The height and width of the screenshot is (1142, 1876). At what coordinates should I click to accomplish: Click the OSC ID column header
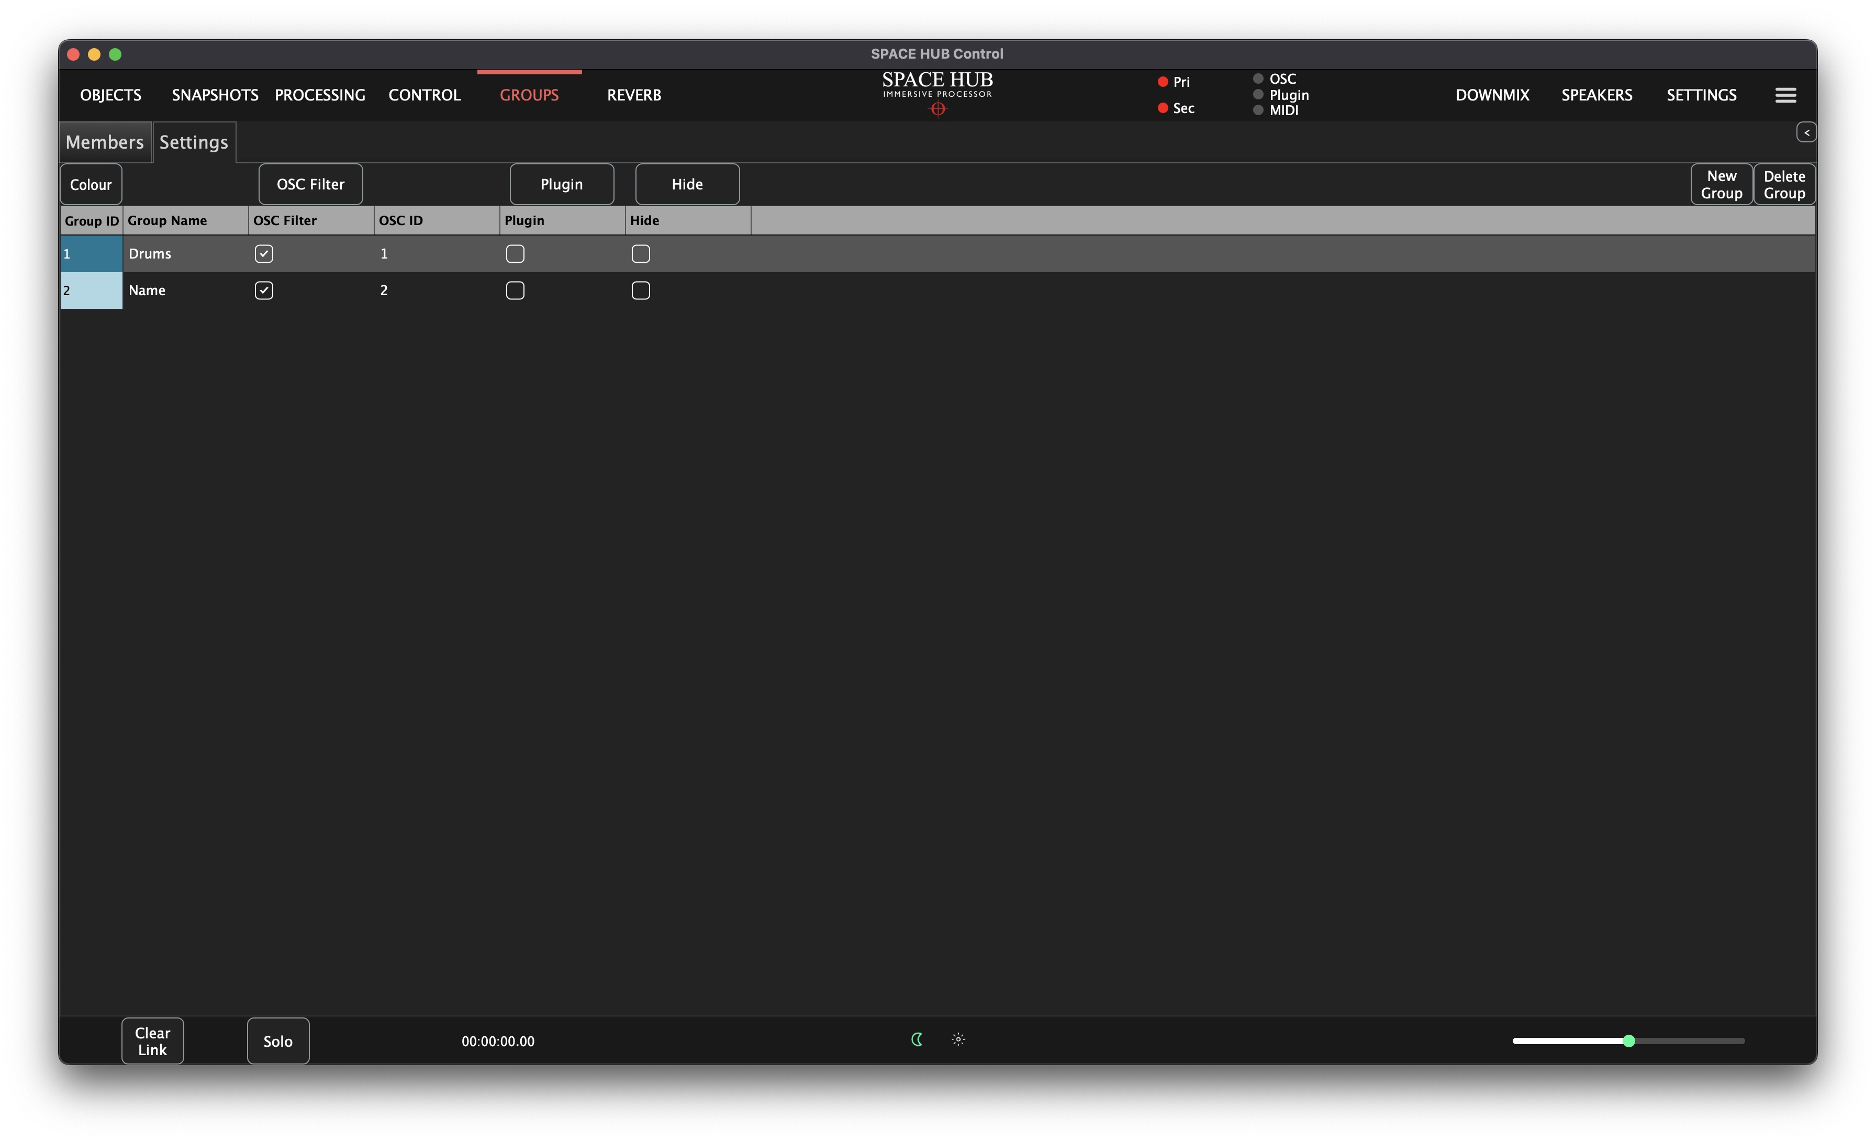coord(437,221)
